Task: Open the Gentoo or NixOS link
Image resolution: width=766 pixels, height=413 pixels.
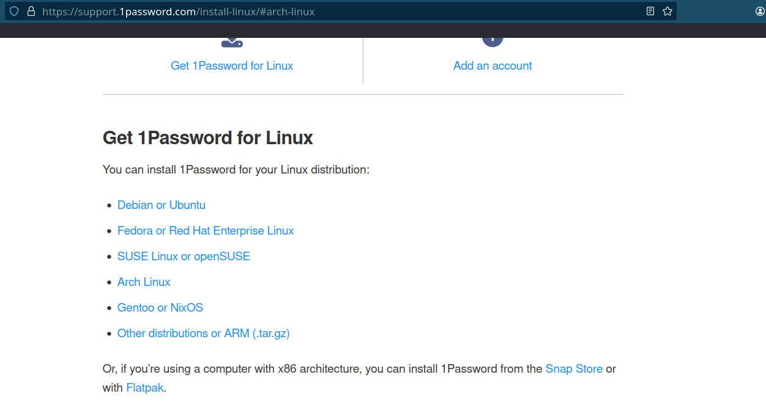Action: [x=160, y=307]
